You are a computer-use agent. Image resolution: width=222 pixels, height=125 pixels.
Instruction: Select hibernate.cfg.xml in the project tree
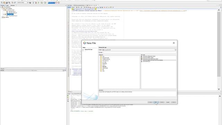coord(12,11)
